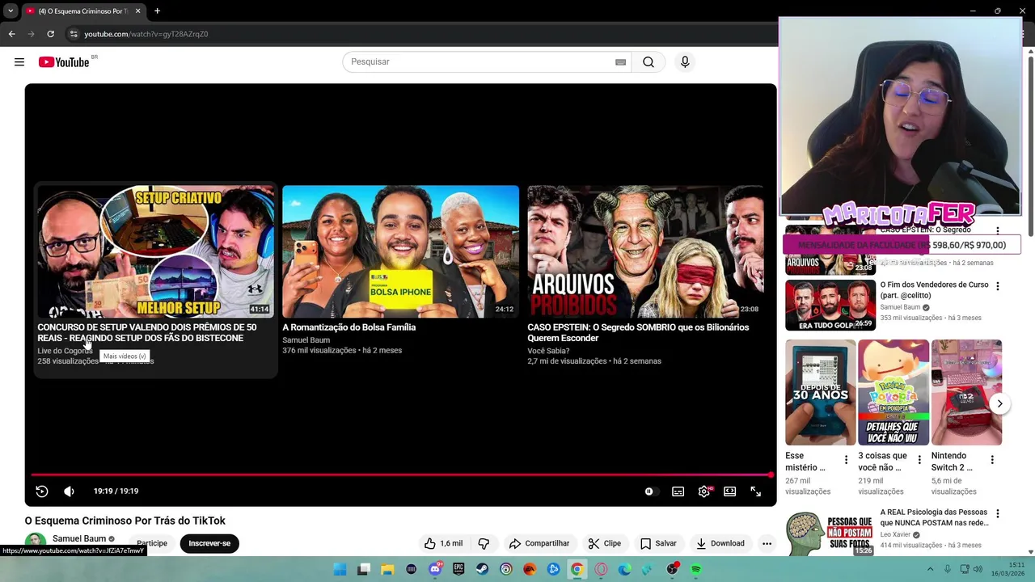Start voice search with microphone icon
Image resolution: width=1035 pixels, height=582 pixels.
click(x=685, y=62)
